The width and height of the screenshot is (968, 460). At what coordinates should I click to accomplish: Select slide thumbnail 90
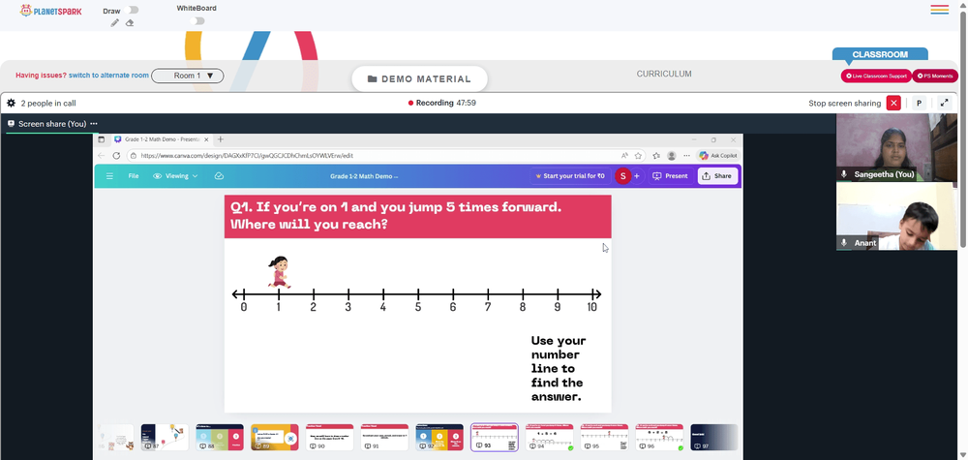point(330,437)
